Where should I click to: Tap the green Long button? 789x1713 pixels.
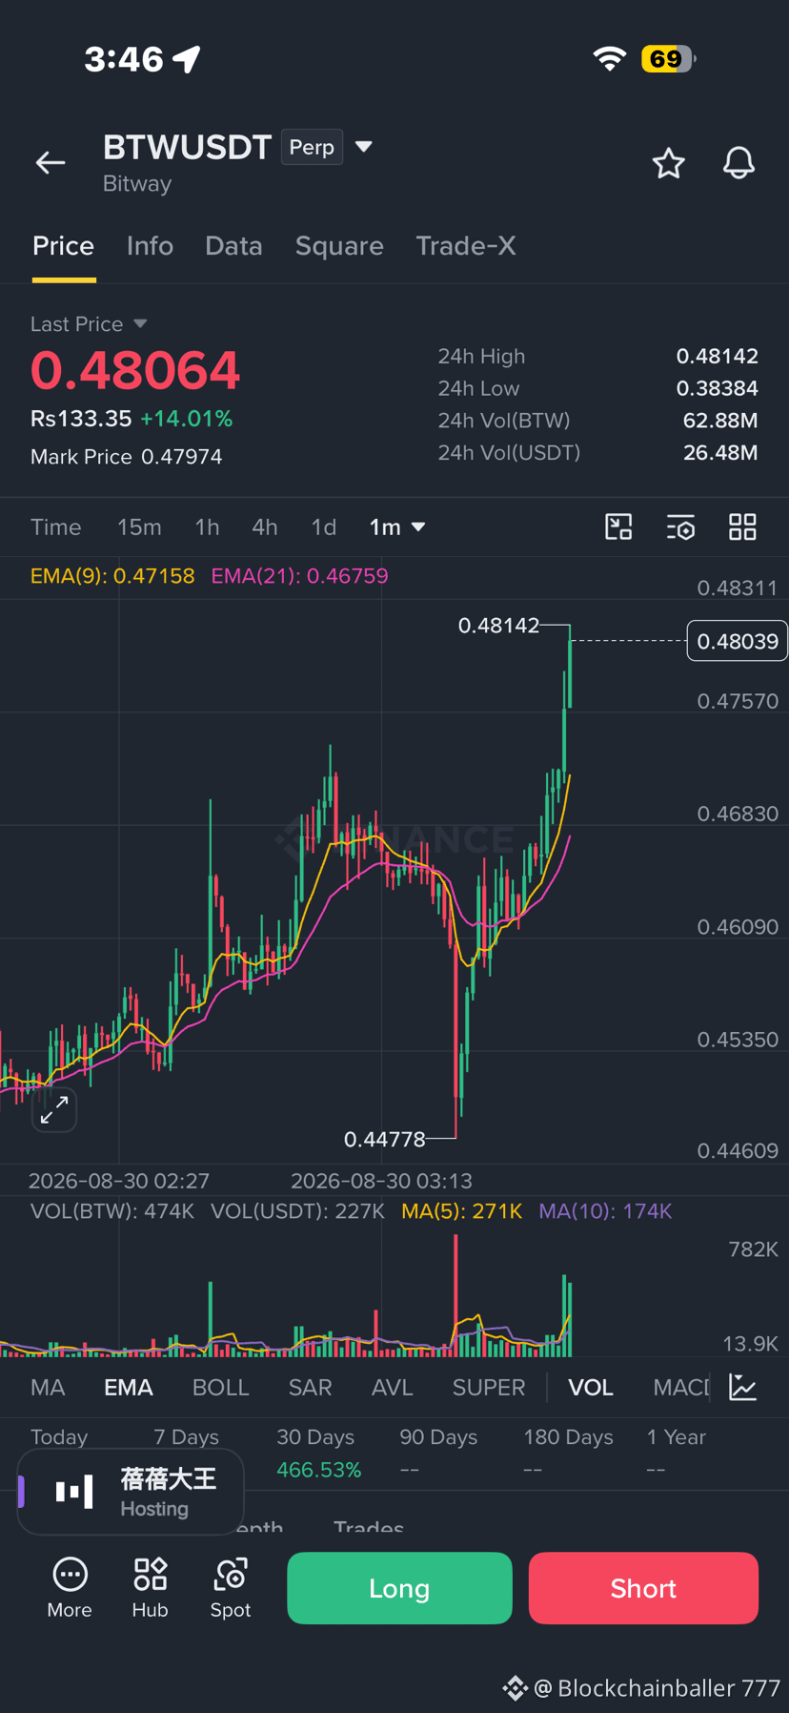tap(399, 1588)
